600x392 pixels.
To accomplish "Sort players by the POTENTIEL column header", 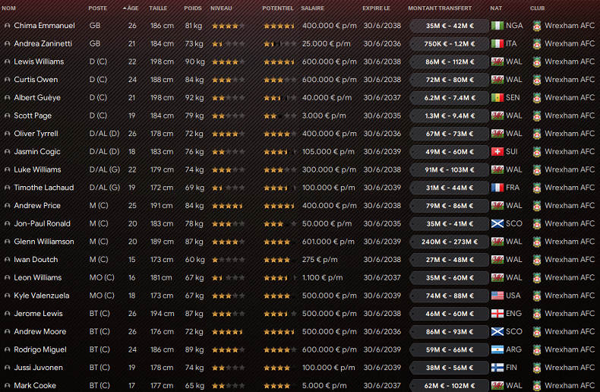I will pyautogui.click(x=277, y=8).
